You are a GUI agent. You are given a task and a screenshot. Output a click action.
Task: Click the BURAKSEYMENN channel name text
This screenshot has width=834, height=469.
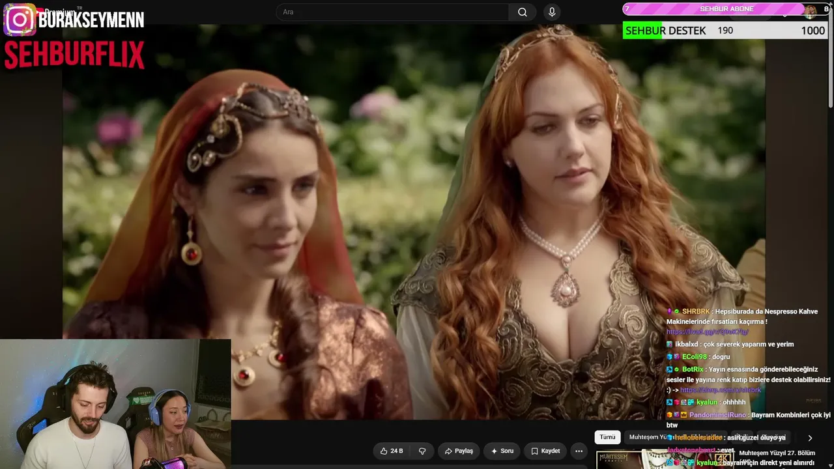91,20
